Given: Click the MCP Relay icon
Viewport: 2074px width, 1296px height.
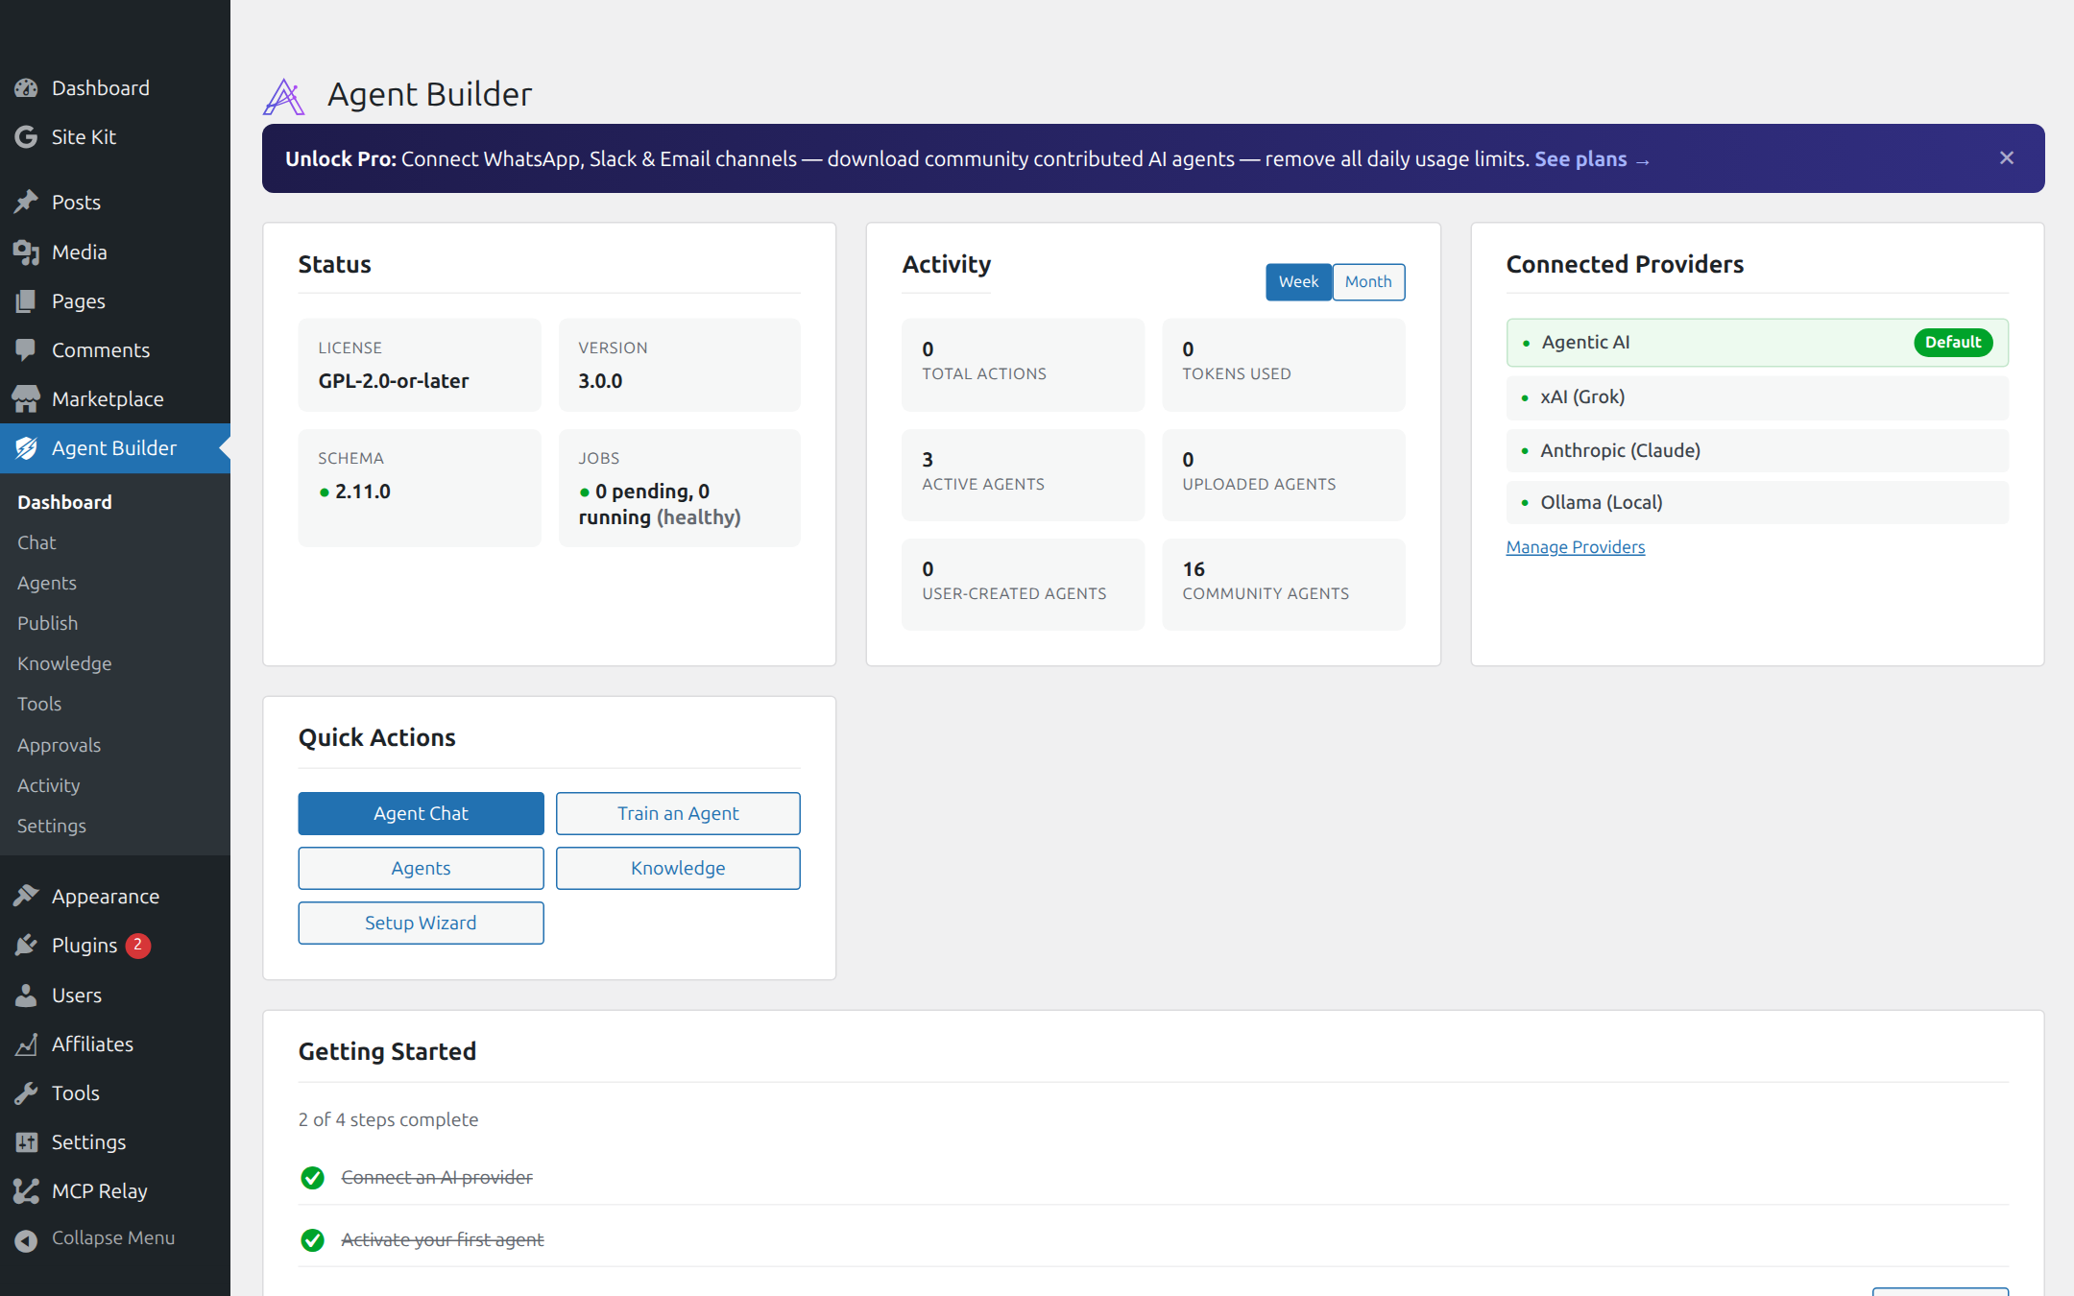Looking at the screenshot, I should click(x=26, y=1191).
